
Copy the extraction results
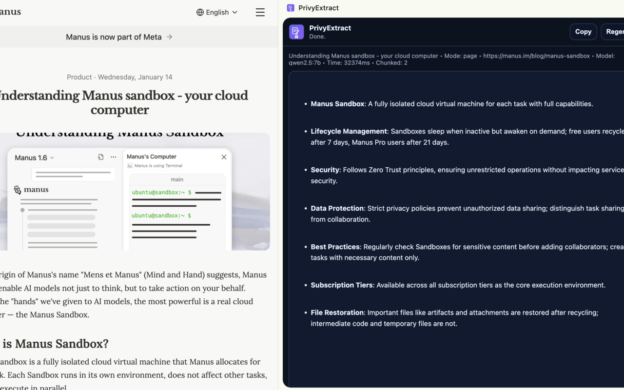583,31
